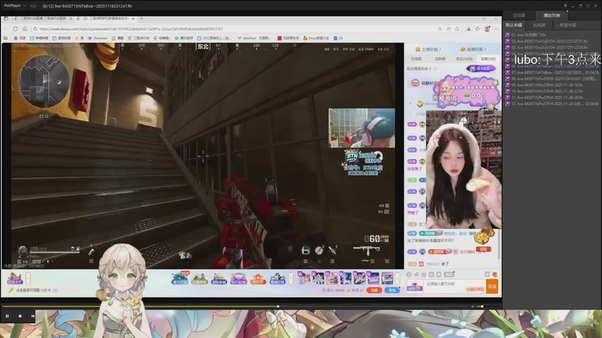Pin PotPlayer window on top
The width and height of the screenshot is (602, 338).
565,6
